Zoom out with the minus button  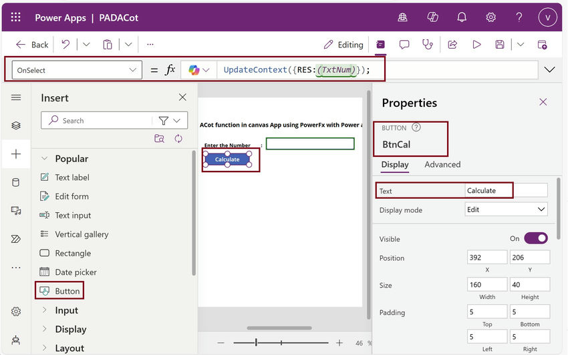pyautogui.click(x=221, y=343)
